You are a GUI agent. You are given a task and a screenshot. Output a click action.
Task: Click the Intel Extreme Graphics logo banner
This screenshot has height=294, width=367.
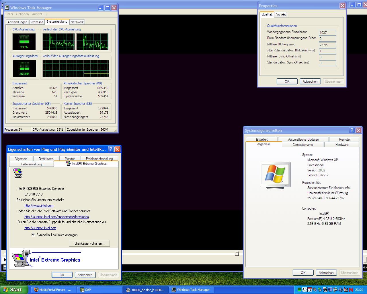[64, 258]
